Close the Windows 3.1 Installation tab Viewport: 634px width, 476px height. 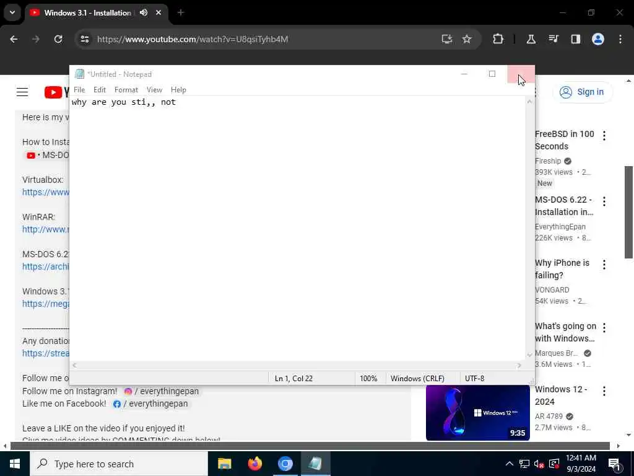[x=158, y=12]
